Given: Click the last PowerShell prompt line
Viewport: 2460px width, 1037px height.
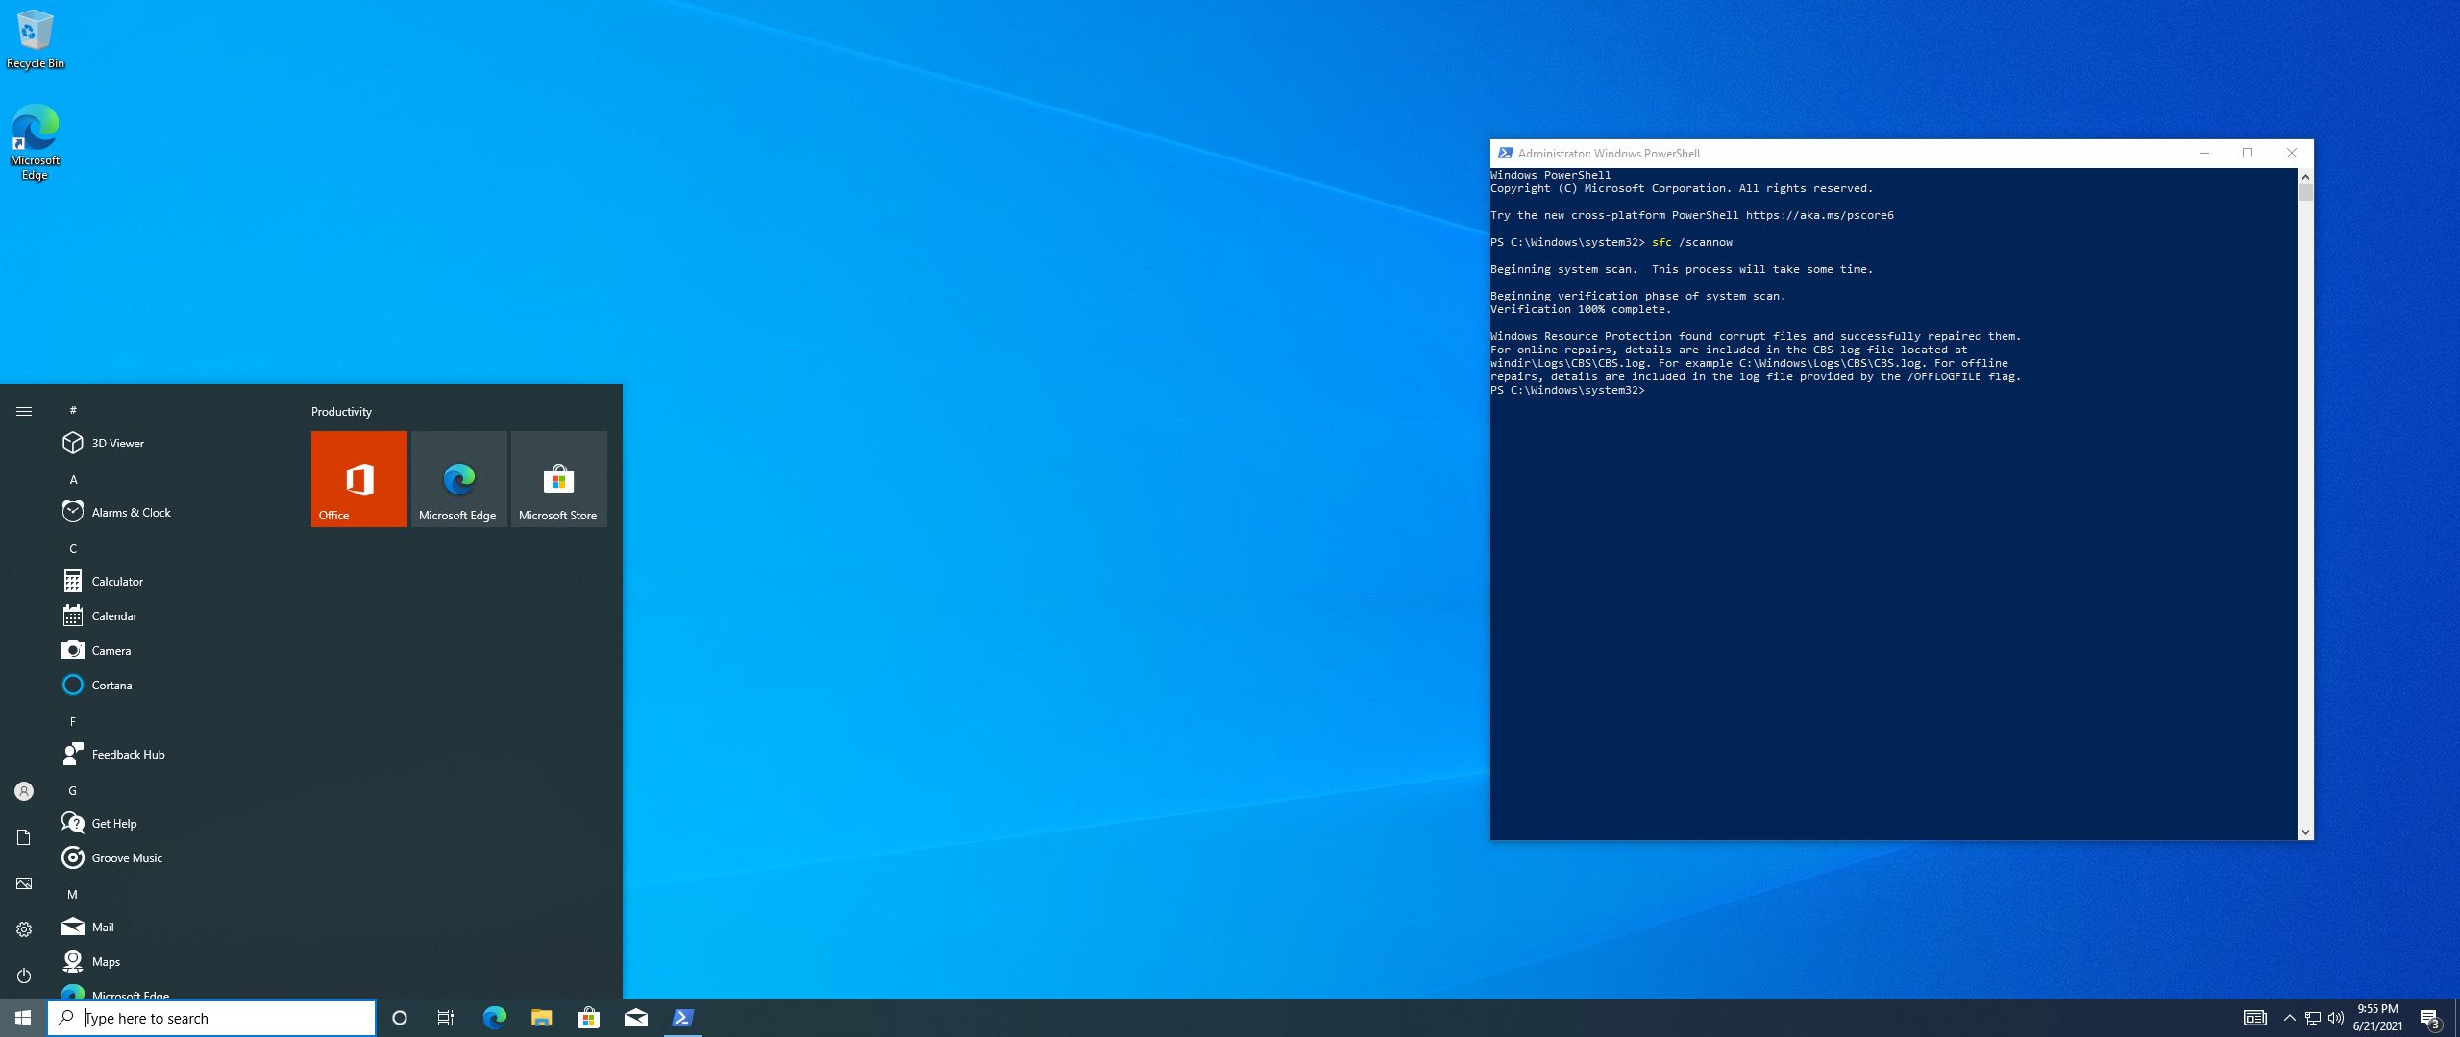Looking at the screenshot, I should tap(1567, 390).
